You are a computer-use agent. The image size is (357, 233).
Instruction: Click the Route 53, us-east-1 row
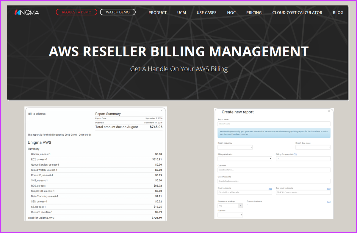tap(96, 175)
